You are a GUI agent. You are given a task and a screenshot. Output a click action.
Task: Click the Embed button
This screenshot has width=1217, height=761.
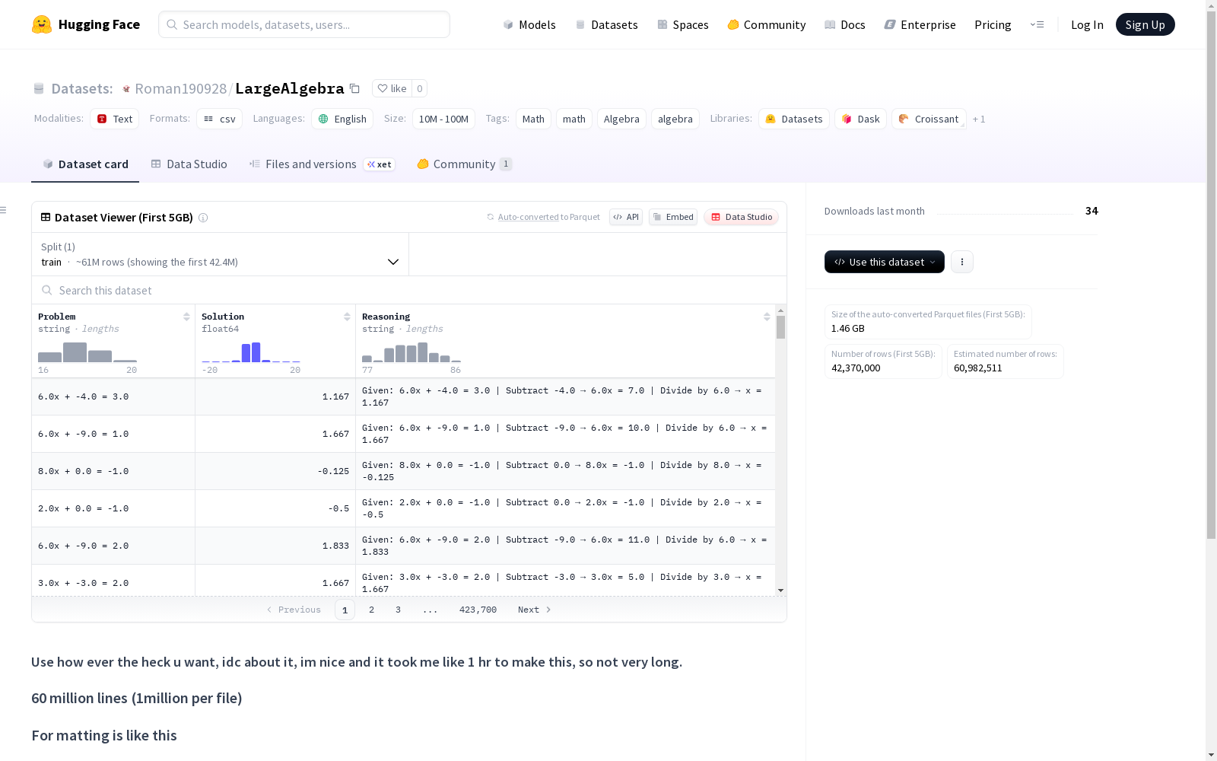click(673, 217)
